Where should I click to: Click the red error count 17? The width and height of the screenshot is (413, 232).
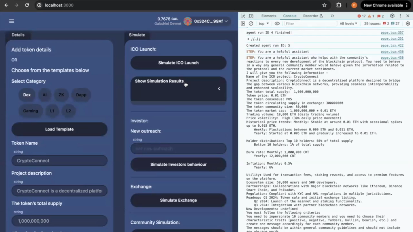coord(361,16)
